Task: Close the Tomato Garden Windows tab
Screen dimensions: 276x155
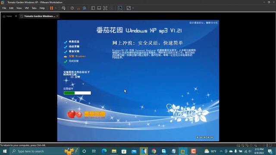Action: [x=57, y=16]
